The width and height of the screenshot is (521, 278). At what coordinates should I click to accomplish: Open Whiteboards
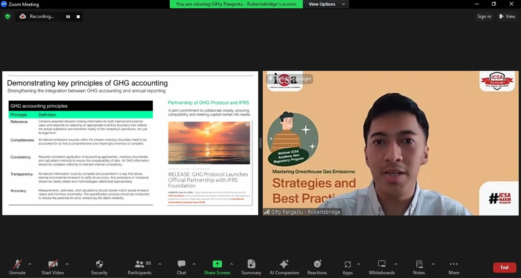click(x=381, y=267)
